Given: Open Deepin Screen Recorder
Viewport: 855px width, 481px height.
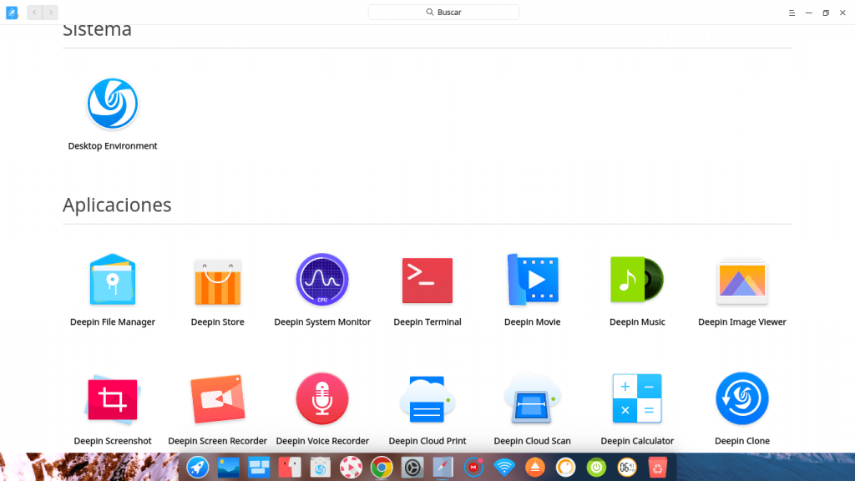Looking at the screenshot, I should [218, 398].
